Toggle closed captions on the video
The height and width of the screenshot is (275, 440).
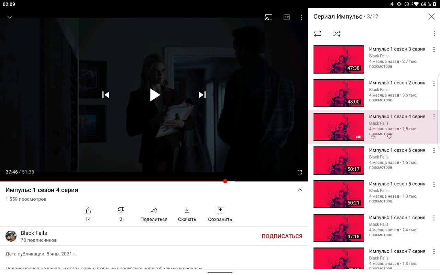(x=287, y=17)
